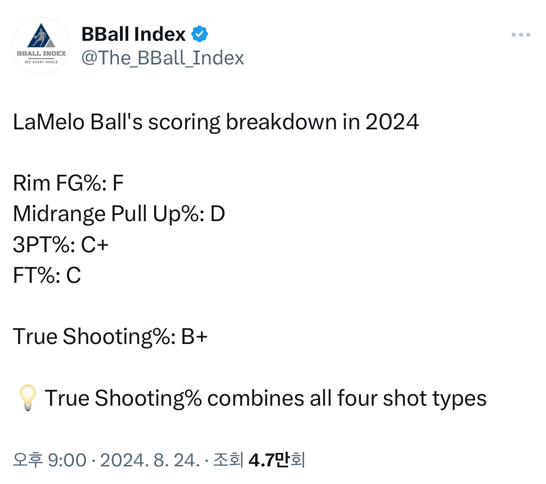Click the basketball player triangle logo graphic

(41, 37)
